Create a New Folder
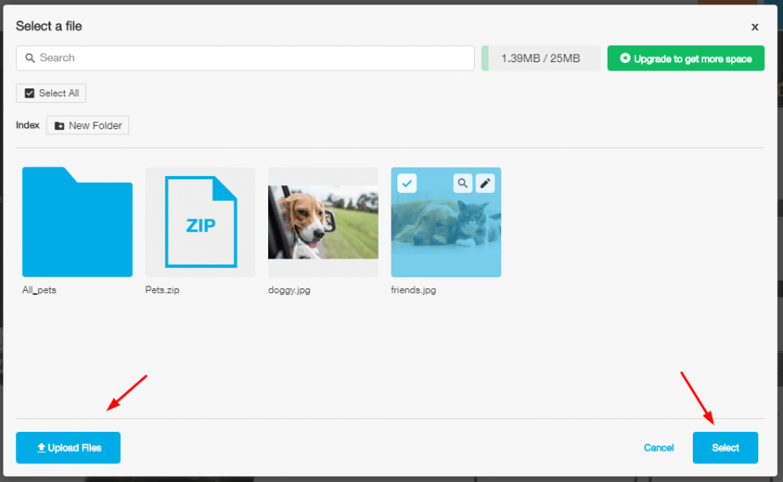 coord(88,125)
